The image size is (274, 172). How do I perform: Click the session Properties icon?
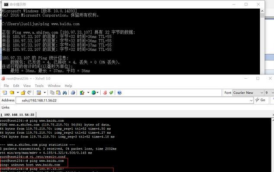39,92
